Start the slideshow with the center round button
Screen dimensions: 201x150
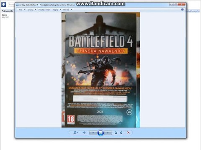point(100,133)
